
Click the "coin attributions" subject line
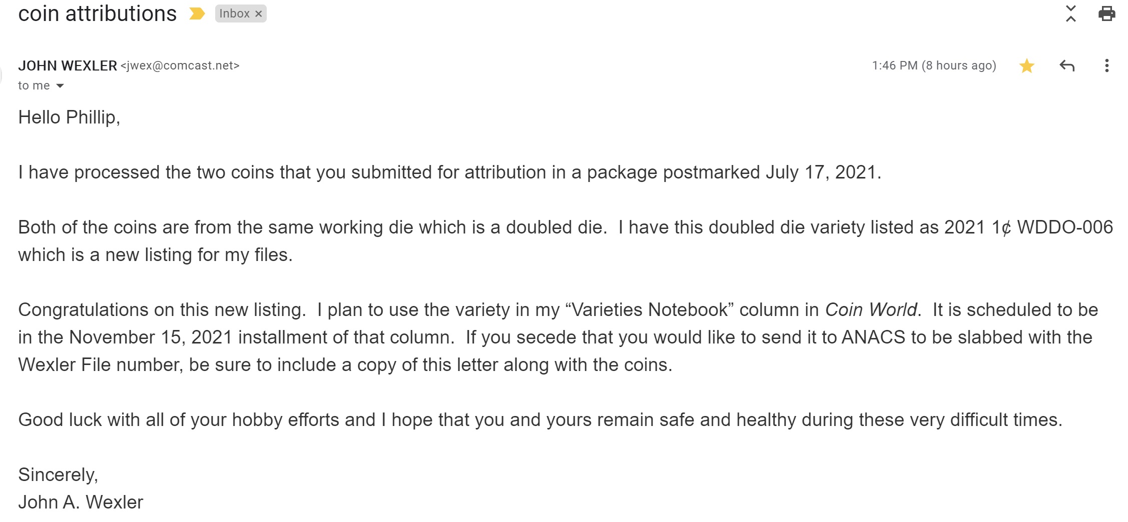pyautogui.click(x=98, y=13)
